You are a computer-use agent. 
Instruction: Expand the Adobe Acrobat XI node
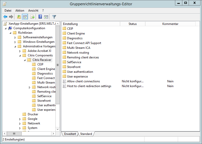[x=20, y=51]
